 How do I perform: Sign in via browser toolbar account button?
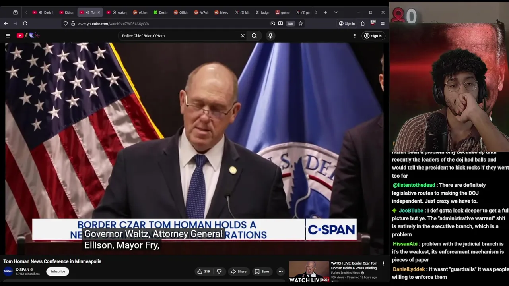[x=347, y=23]
